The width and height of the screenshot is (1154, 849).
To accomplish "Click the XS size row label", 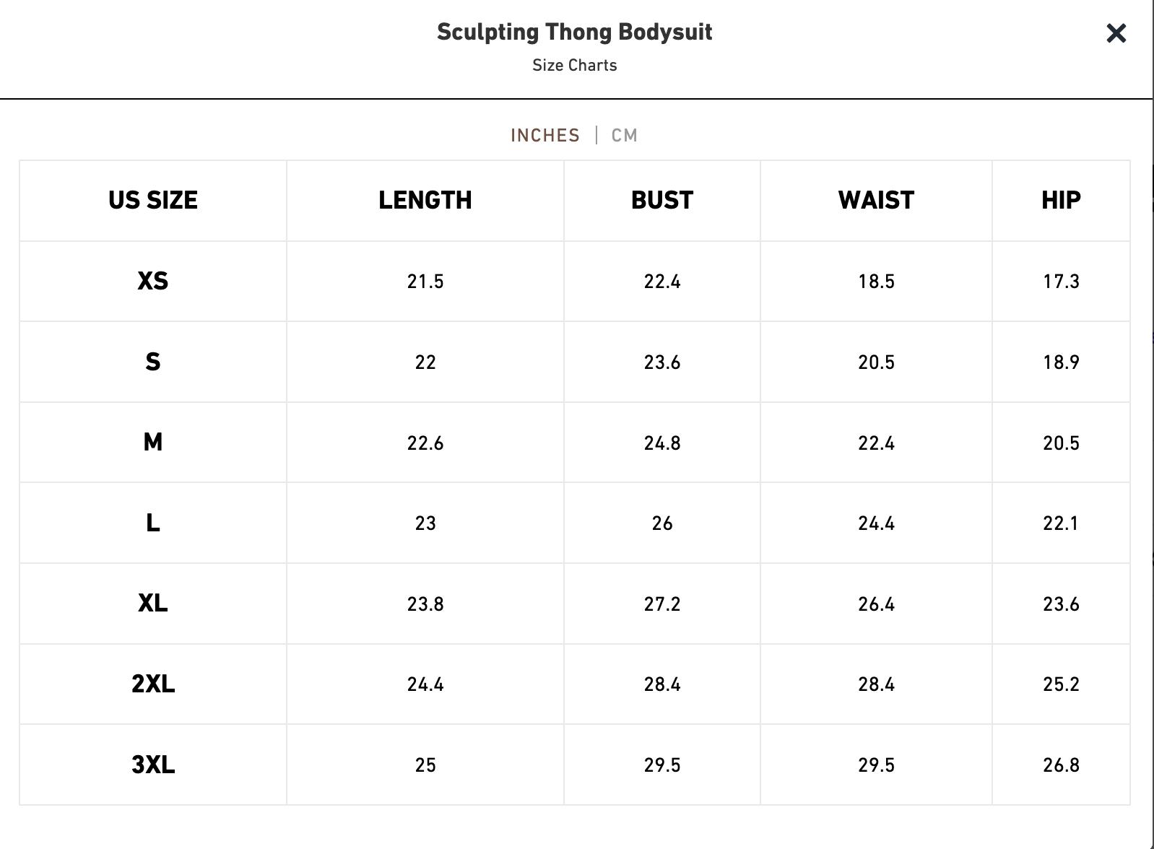I will pos(153,282).
